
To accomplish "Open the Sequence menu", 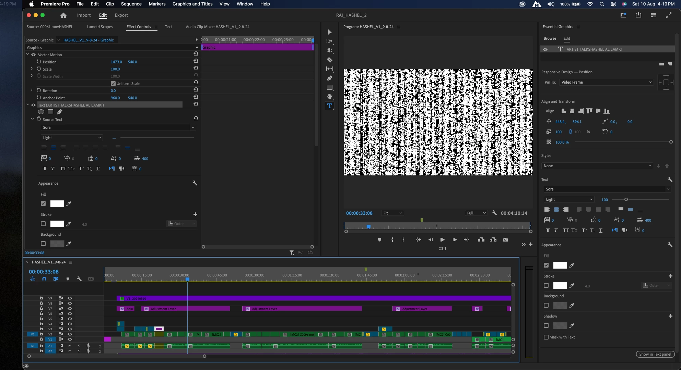I will [131, 4].
